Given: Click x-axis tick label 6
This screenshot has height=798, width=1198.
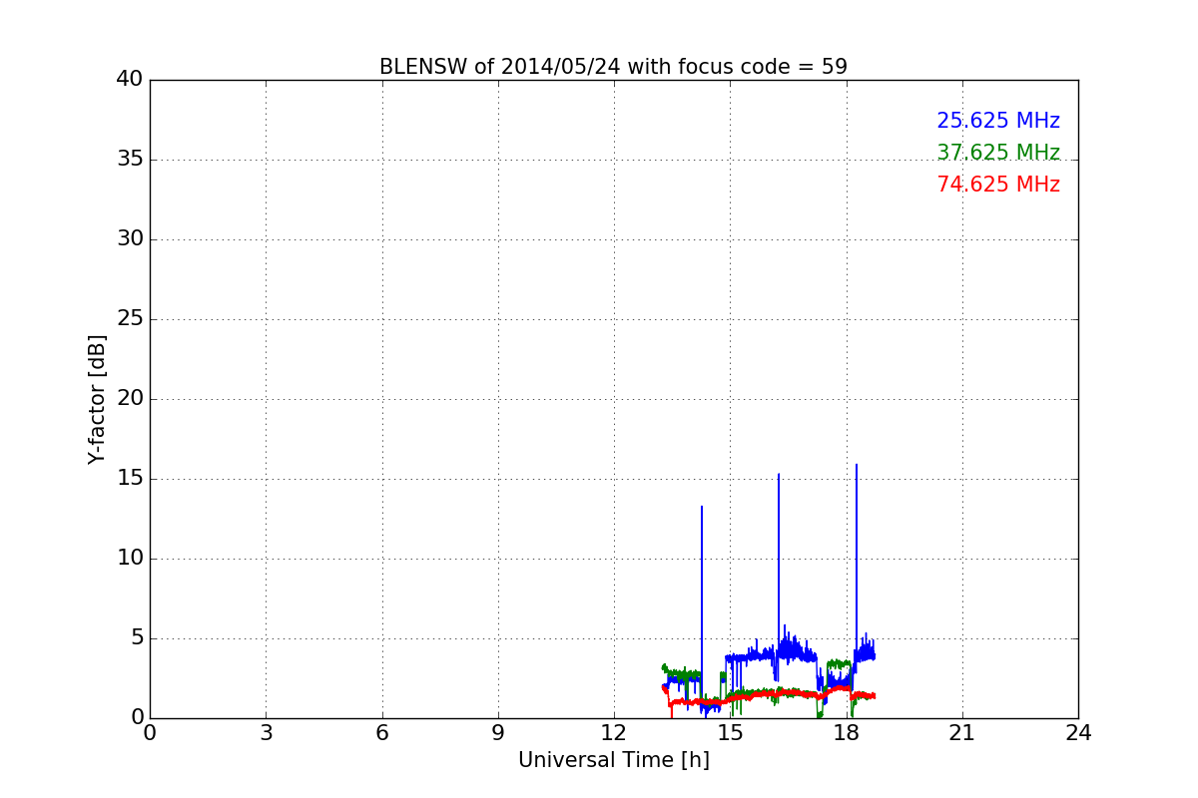Looking at the screenshot, I should [x=382, y=733].
